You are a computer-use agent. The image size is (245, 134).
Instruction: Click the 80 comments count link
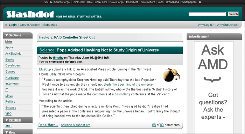click(x=162, y=125)
